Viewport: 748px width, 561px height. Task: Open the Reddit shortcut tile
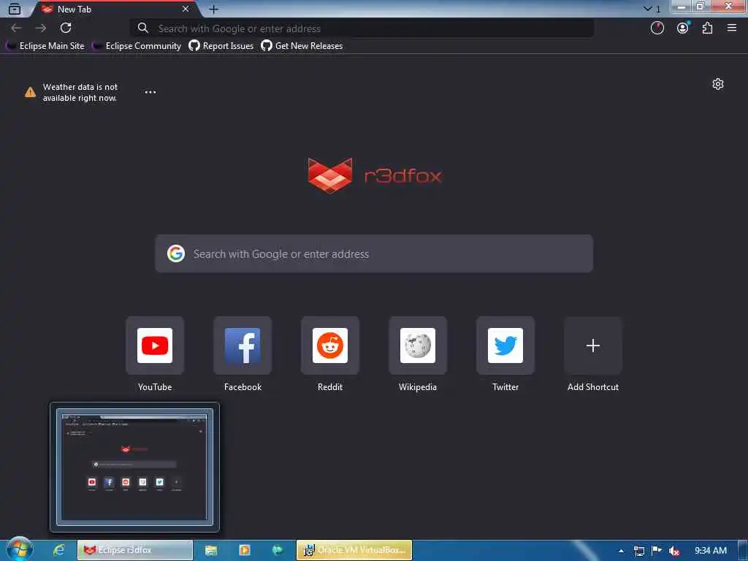(330, 346)
